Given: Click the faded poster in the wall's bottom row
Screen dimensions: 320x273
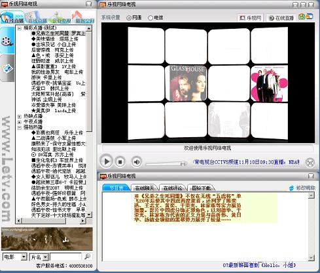Looking at the screenshot, I should (229, 120).
